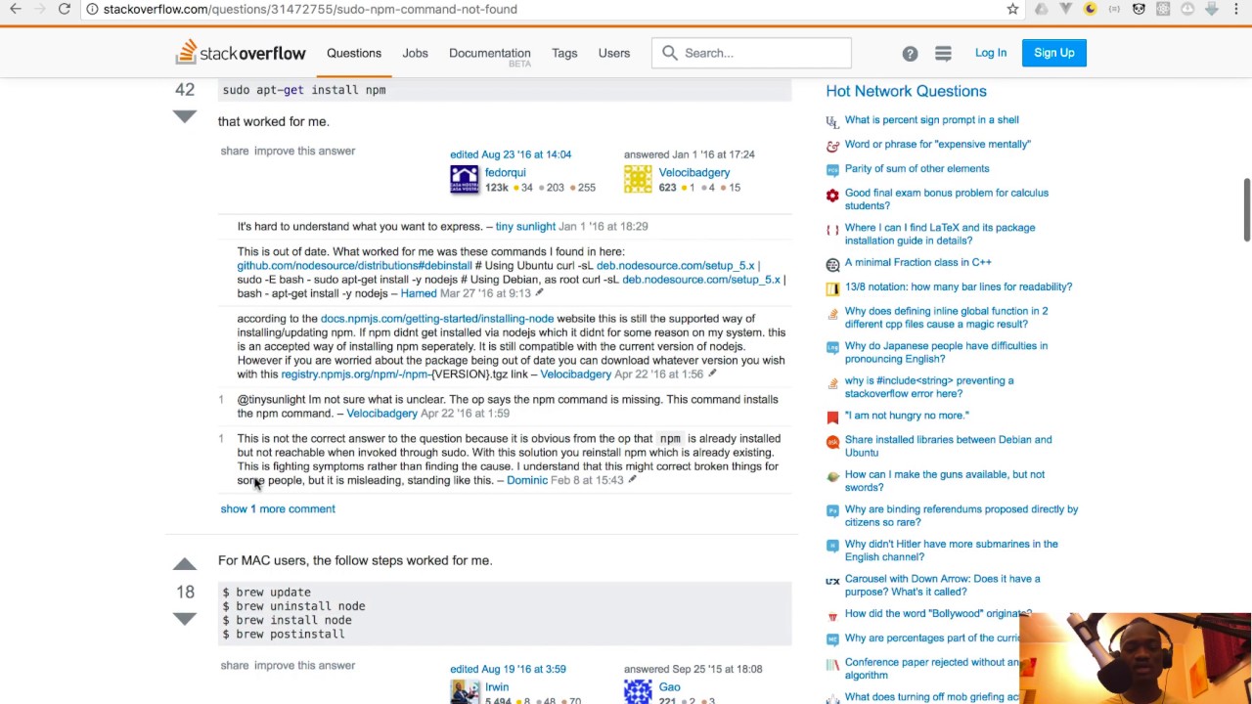Downvote the answer scored 18

point(185,619)
